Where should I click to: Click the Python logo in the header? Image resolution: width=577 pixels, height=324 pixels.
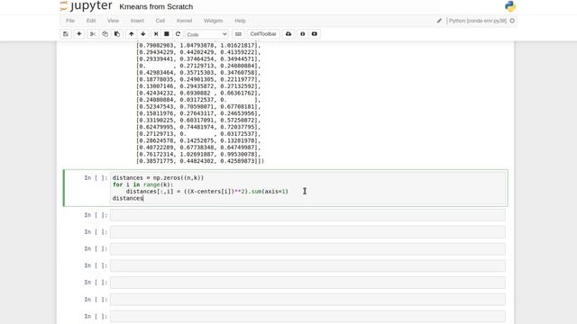510,6
